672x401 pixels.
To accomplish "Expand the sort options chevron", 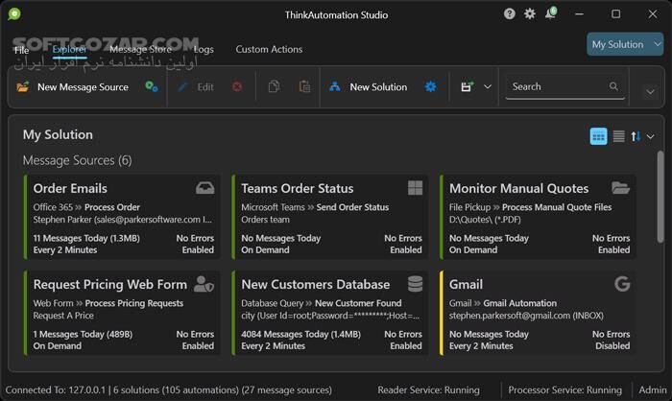I will (650, 136).
